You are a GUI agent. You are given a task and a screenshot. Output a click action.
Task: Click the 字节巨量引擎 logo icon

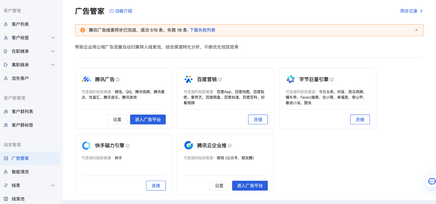tap(291, 79)
